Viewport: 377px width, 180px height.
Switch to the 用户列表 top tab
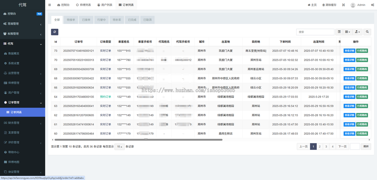(105, 5)
